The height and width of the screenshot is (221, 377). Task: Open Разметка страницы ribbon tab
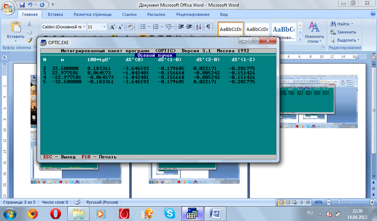pos(92,14)
